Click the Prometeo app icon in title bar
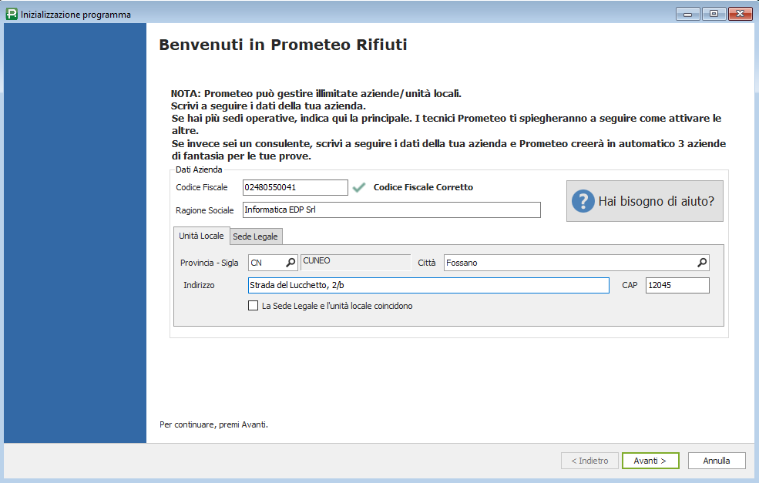Image resolution: width=759 pixels, height=483 pixels. click(x=12, y=14)
